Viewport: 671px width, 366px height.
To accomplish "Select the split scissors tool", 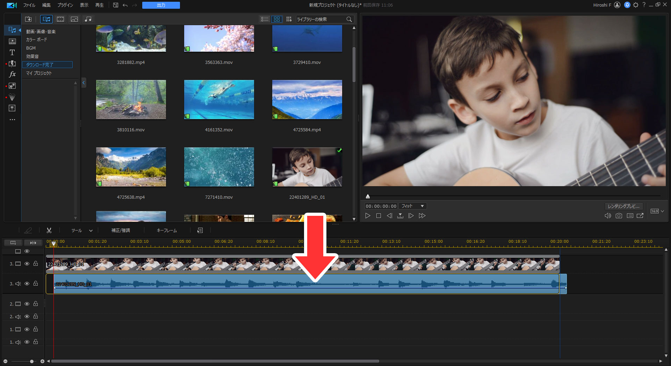I will click(x=49, y=230).
